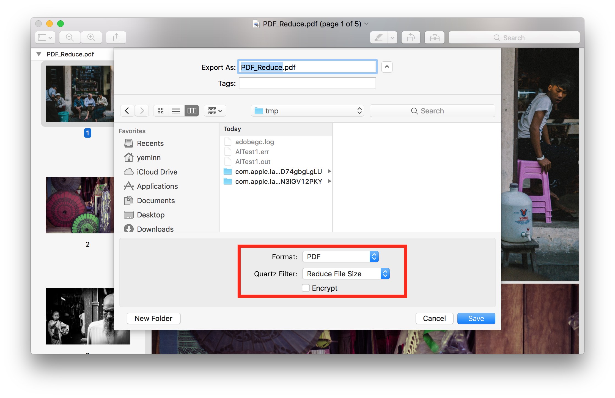The height and width of the screenshot is (398, 615).
Task: Click the blue Save button
Action: (476, 318)
